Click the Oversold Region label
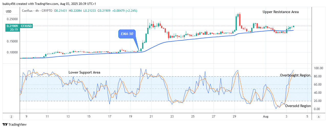This screenshot has height=129, width=328. coord(298,106)
